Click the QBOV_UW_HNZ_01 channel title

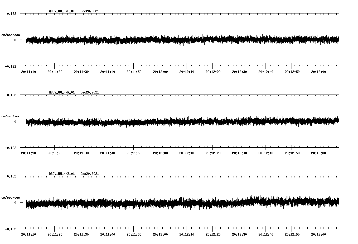click(x=62, y=174)
